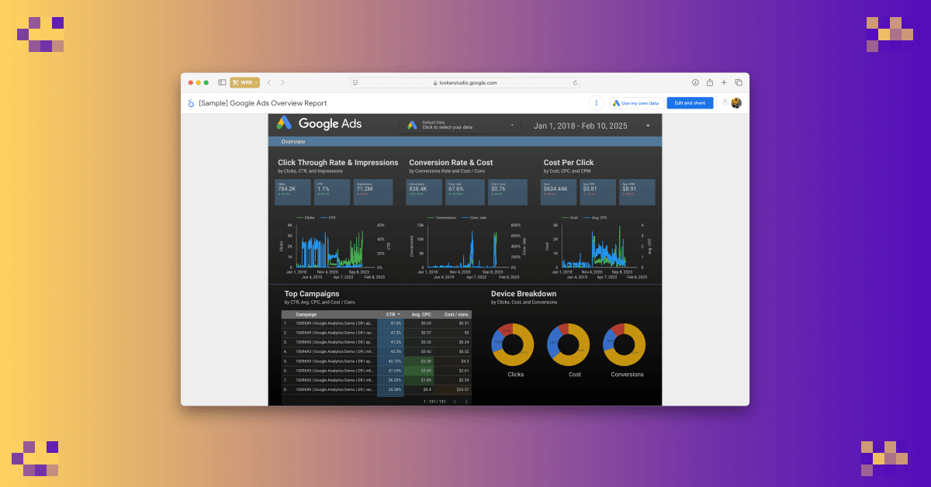Click the Cost $634.44K scorecard
Screen dimensions: 931x487
pos(559,192)
